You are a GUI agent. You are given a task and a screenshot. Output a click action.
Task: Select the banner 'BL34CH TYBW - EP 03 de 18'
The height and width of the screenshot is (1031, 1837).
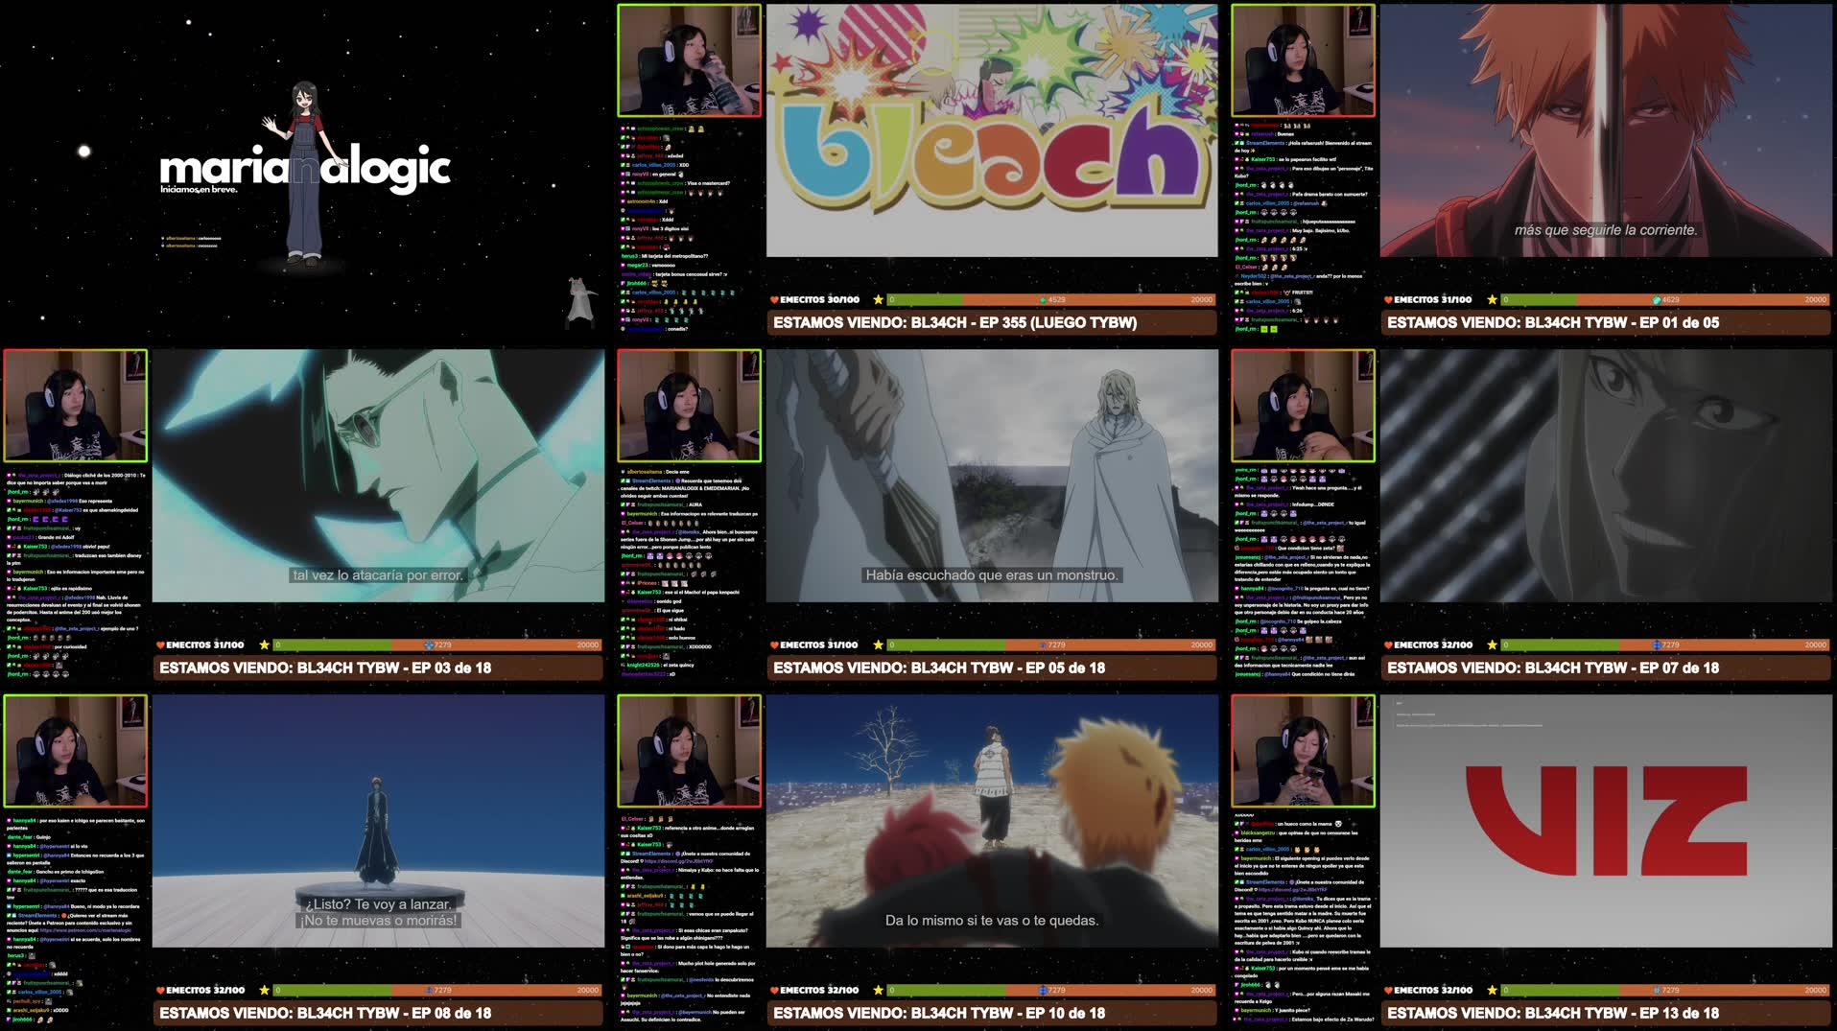tap(378, 668)
